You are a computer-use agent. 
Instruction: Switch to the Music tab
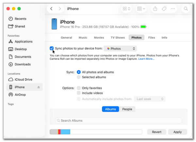pos(83,37)
